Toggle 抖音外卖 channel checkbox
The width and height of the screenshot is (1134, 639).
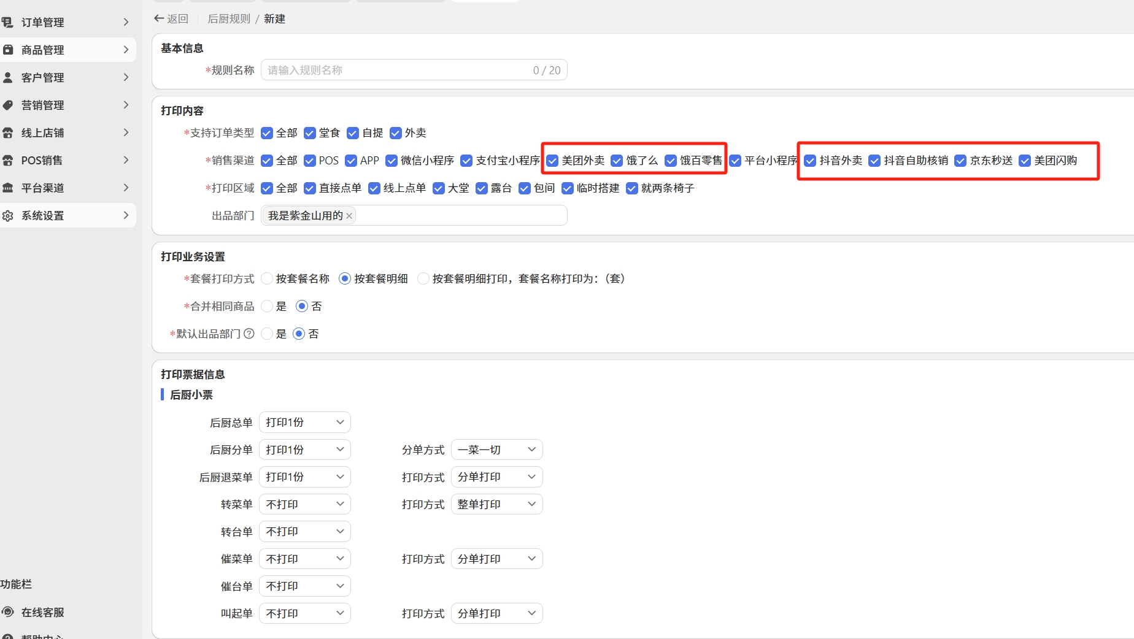(810, 161)
